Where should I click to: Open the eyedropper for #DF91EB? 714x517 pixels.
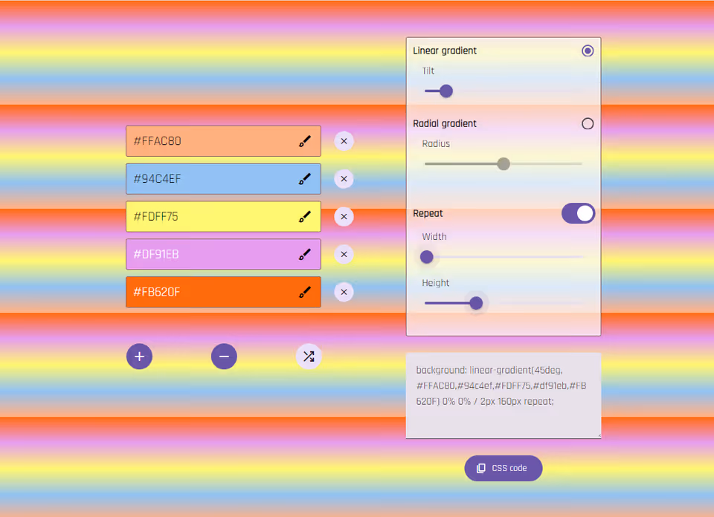[x=305, y=254]
